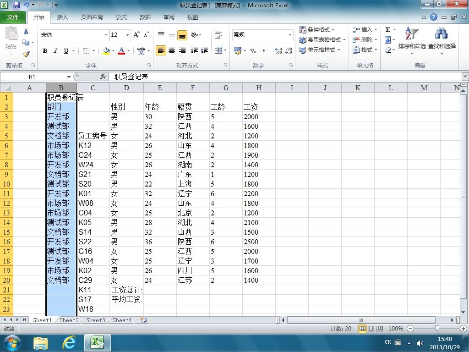Expand the 删除 cells dropdown
This screenshot has width=469, height=352.
tap(376, 40)
